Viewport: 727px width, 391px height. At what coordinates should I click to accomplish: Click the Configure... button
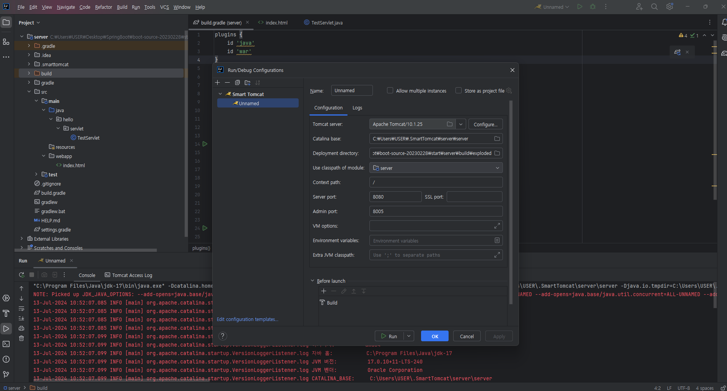(x=485, y=124)
